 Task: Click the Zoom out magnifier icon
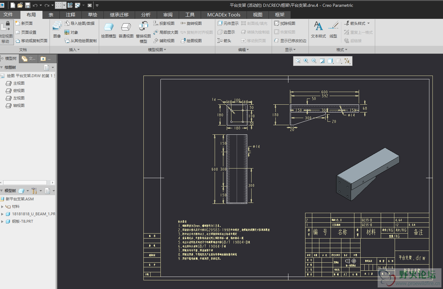coord(314,61)
